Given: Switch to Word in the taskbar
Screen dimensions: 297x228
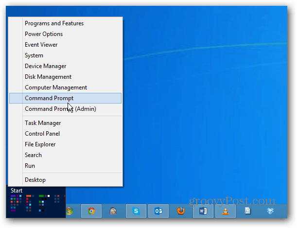Looking at the screenshot, I should pos(203,211).
